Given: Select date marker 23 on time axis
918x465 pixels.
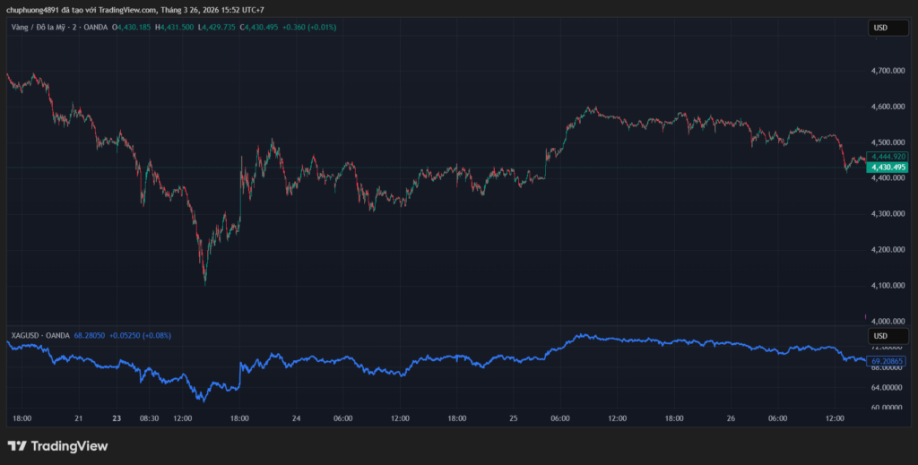Looking at the screenshot, I should click(x=117, y=418).
